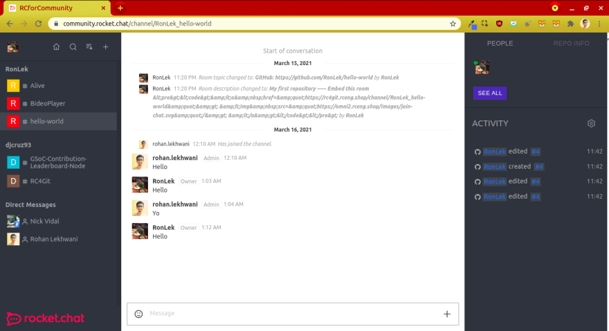
Task: Click the create new plus icon in sidebar
Action: pos(106,46)
